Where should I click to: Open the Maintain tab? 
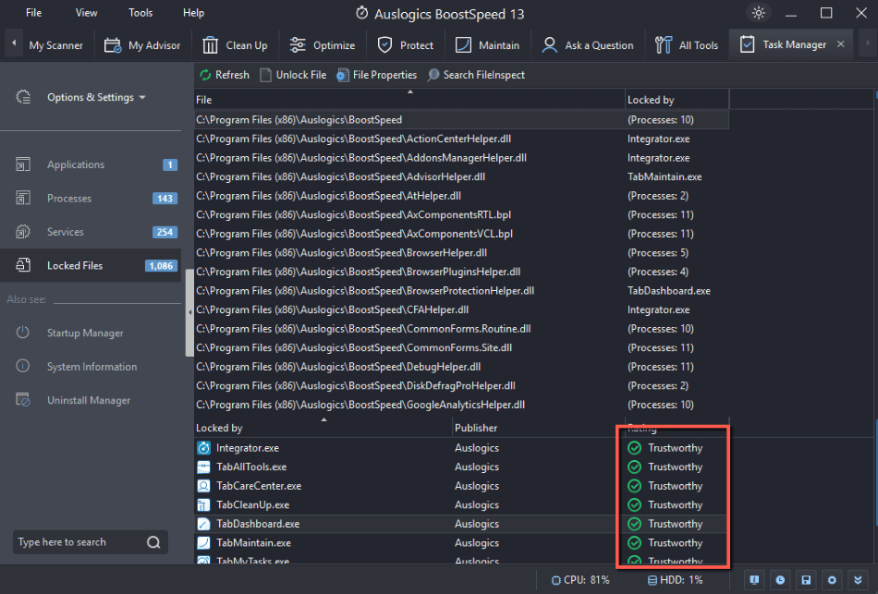point(487,45)
